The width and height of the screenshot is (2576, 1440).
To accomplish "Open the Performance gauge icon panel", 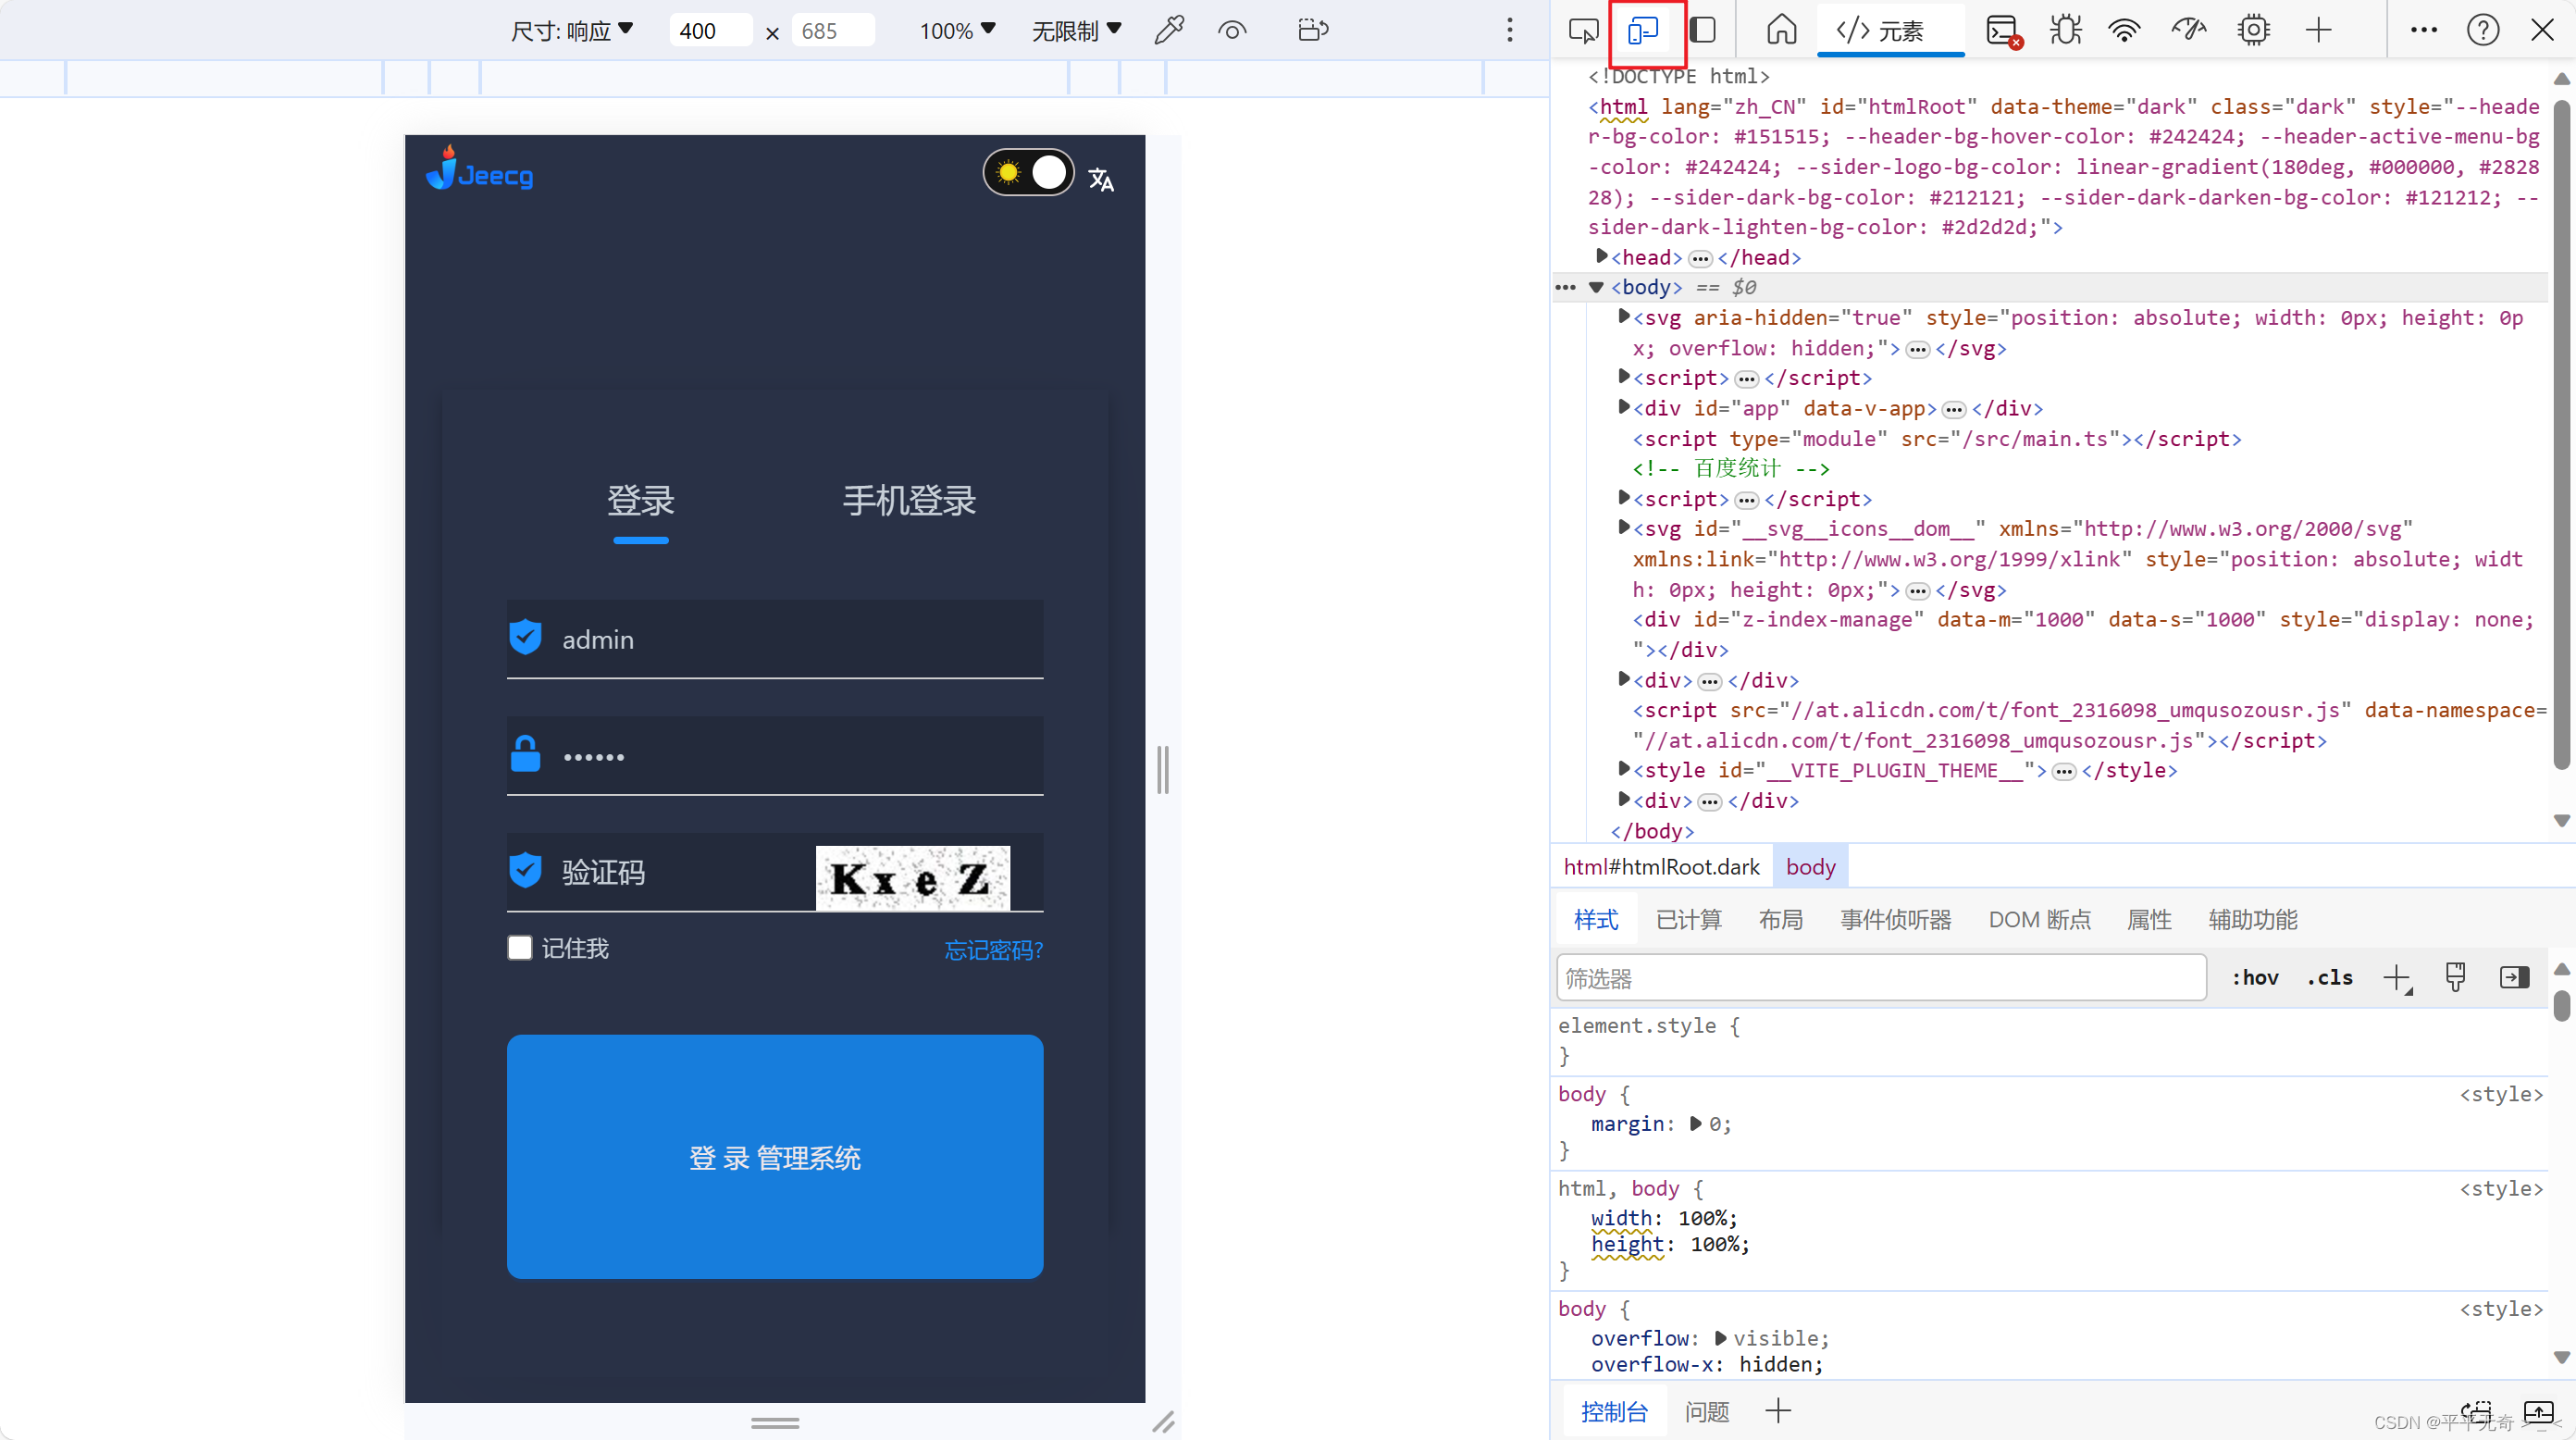I will pos(2188,30).
